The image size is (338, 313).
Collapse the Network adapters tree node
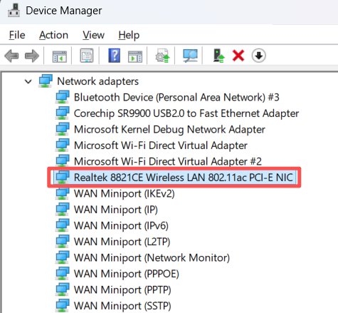pos(28,82)
